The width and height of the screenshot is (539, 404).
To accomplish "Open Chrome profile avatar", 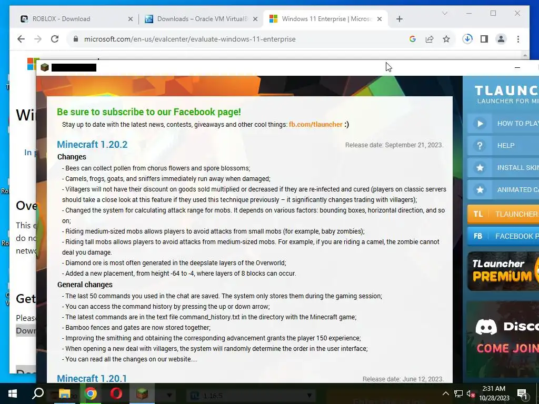I will click(x=501, y=39).
